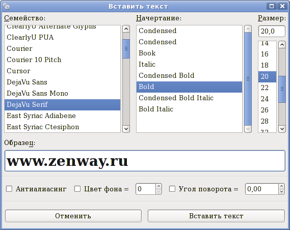Enable the Антиалиасинг checkbox
This screenshot has width=290, height=230.
point(9,189)
